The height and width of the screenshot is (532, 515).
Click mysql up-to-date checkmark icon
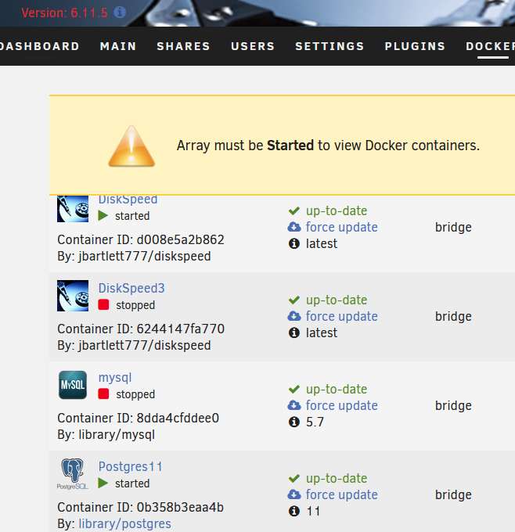(x=294, y=389)
